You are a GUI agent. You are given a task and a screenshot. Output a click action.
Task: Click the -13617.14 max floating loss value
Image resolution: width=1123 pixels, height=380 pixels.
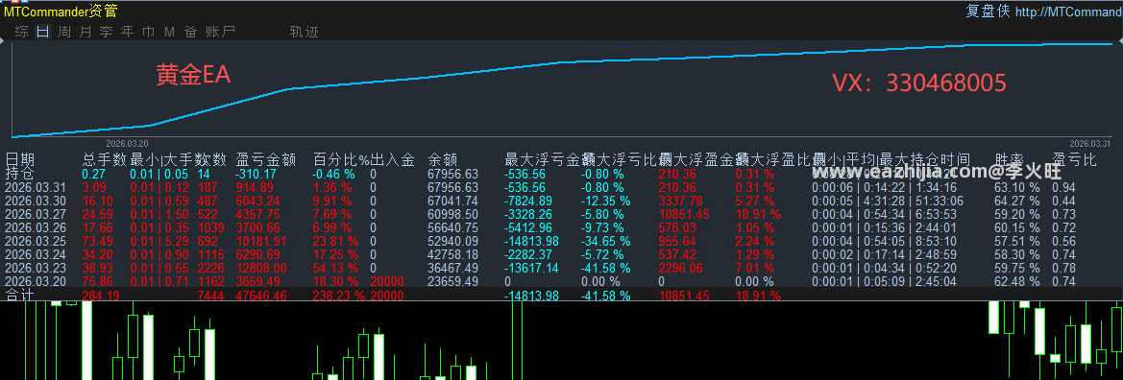[530, 268]
